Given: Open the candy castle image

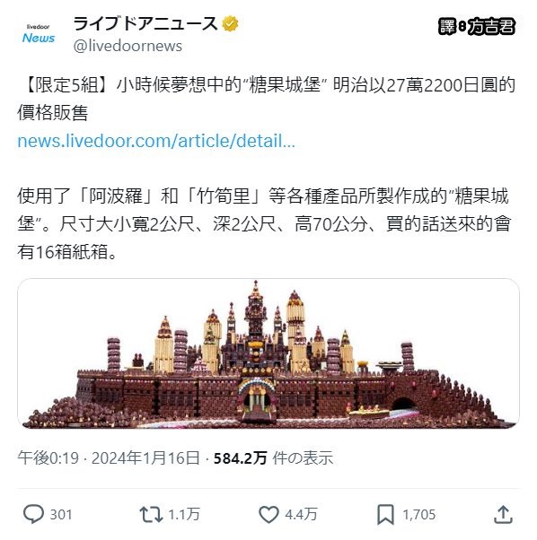Looking at the screenshot, I should (268, 353).
